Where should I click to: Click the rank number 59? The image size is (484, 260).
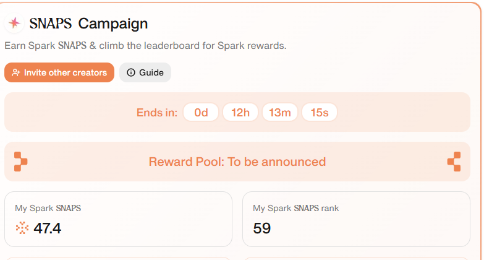[x=261, y=228]
